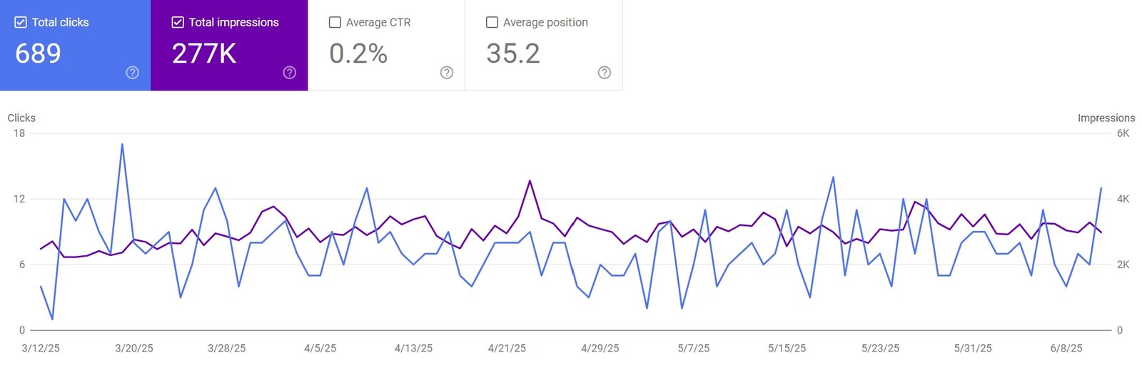Uncheck the Total clicks checkbox

(21, 22)
